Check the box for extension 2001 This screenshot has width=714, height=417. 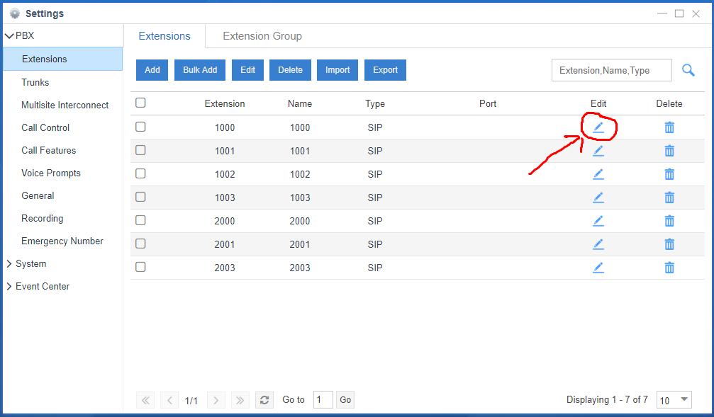pyautogui.click(x=140, y=244)
